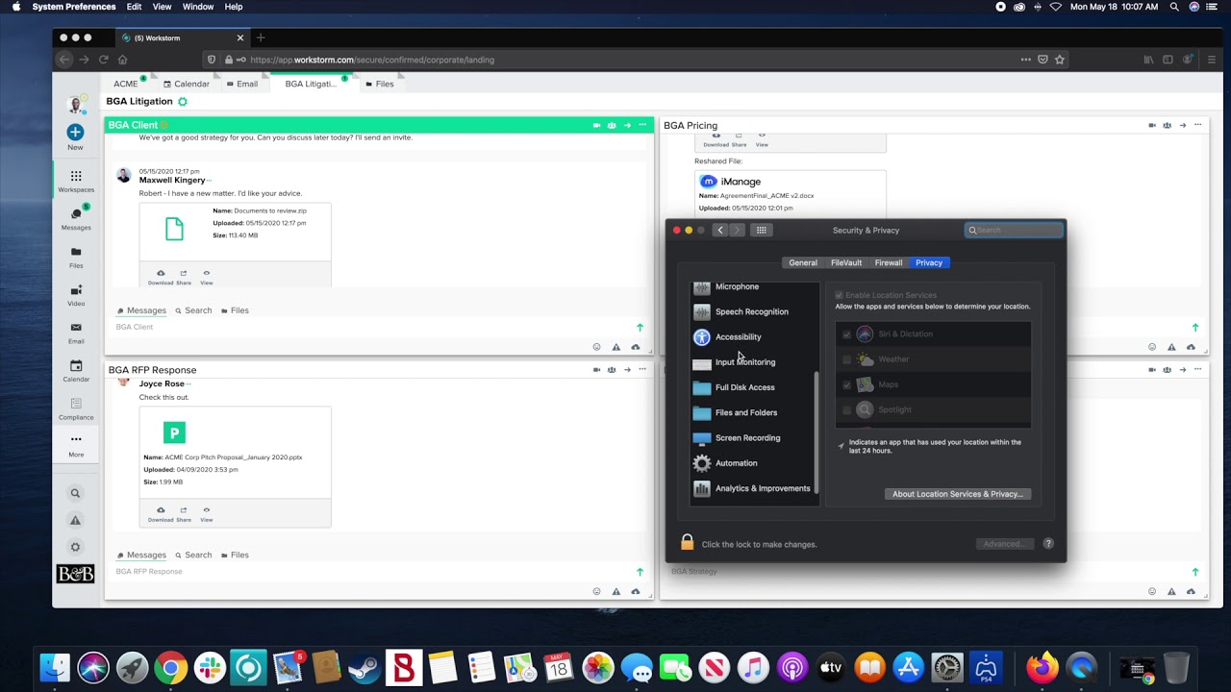Toggle Enable Location Services checkbox
Image resolution: width=1231 pixels, height=692 pixels.
pyautogui.click(x=840, y=295)
